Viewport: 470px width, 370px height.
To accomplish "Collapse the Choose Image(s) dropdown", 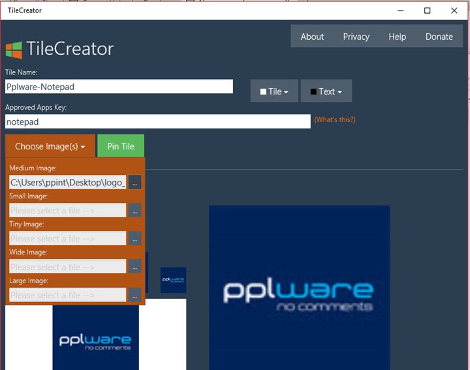I will pos(50,146).
